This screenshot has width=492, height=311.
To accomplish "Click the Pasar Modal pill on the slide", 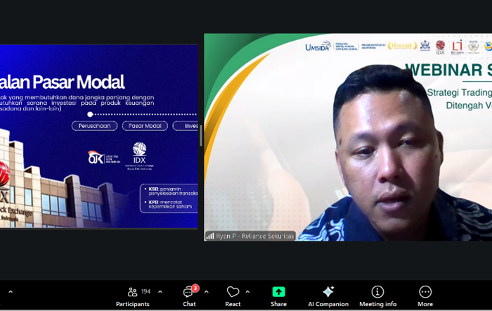I will pyautogui.click(x=143, y=126).
